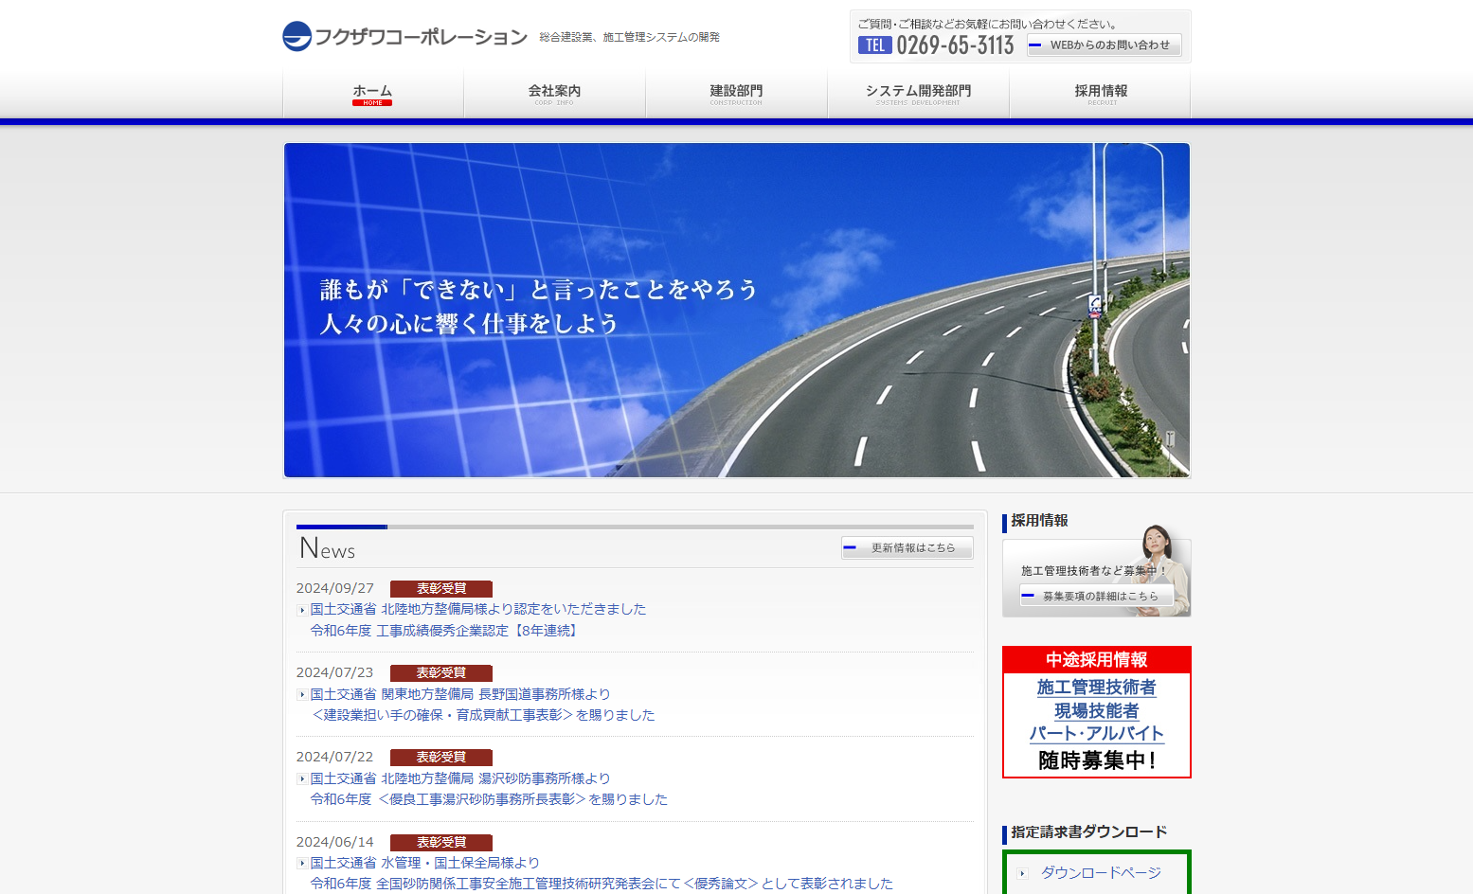Click the 現場技能者 link
The width and height of the screenshot is (1473, 894).
coord(1097,710)
